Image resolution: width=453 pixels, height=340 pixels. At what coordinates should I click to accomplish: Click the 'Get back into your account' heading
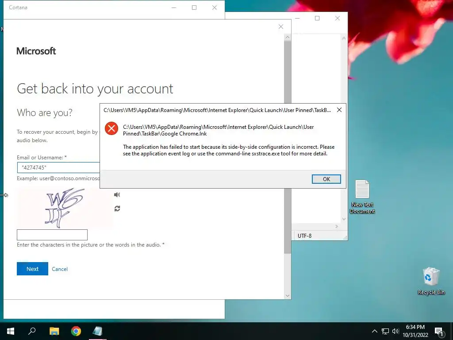tap(95, 89)
